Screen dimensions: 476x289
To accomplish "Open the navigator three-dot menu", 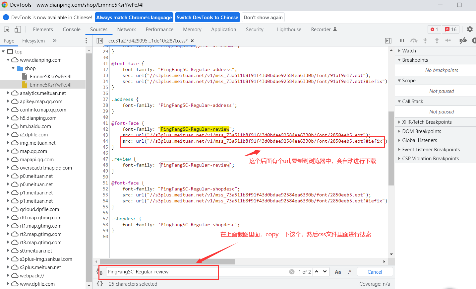I will tap(86, 40).
